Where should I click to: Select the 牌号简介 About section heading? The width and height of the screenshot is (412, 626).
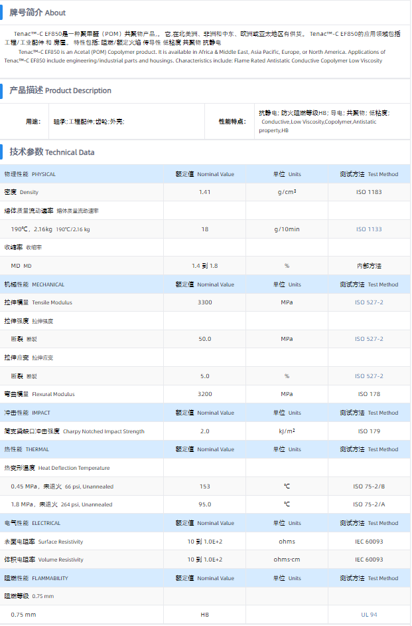point(38,13)
